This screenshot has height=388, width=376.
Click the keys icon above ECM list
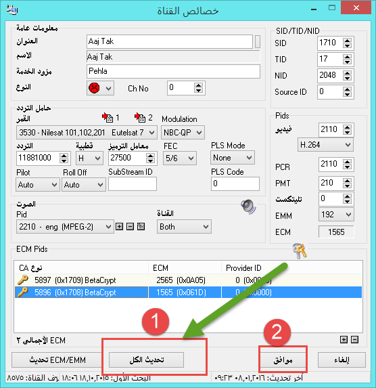tap(300, 251)
